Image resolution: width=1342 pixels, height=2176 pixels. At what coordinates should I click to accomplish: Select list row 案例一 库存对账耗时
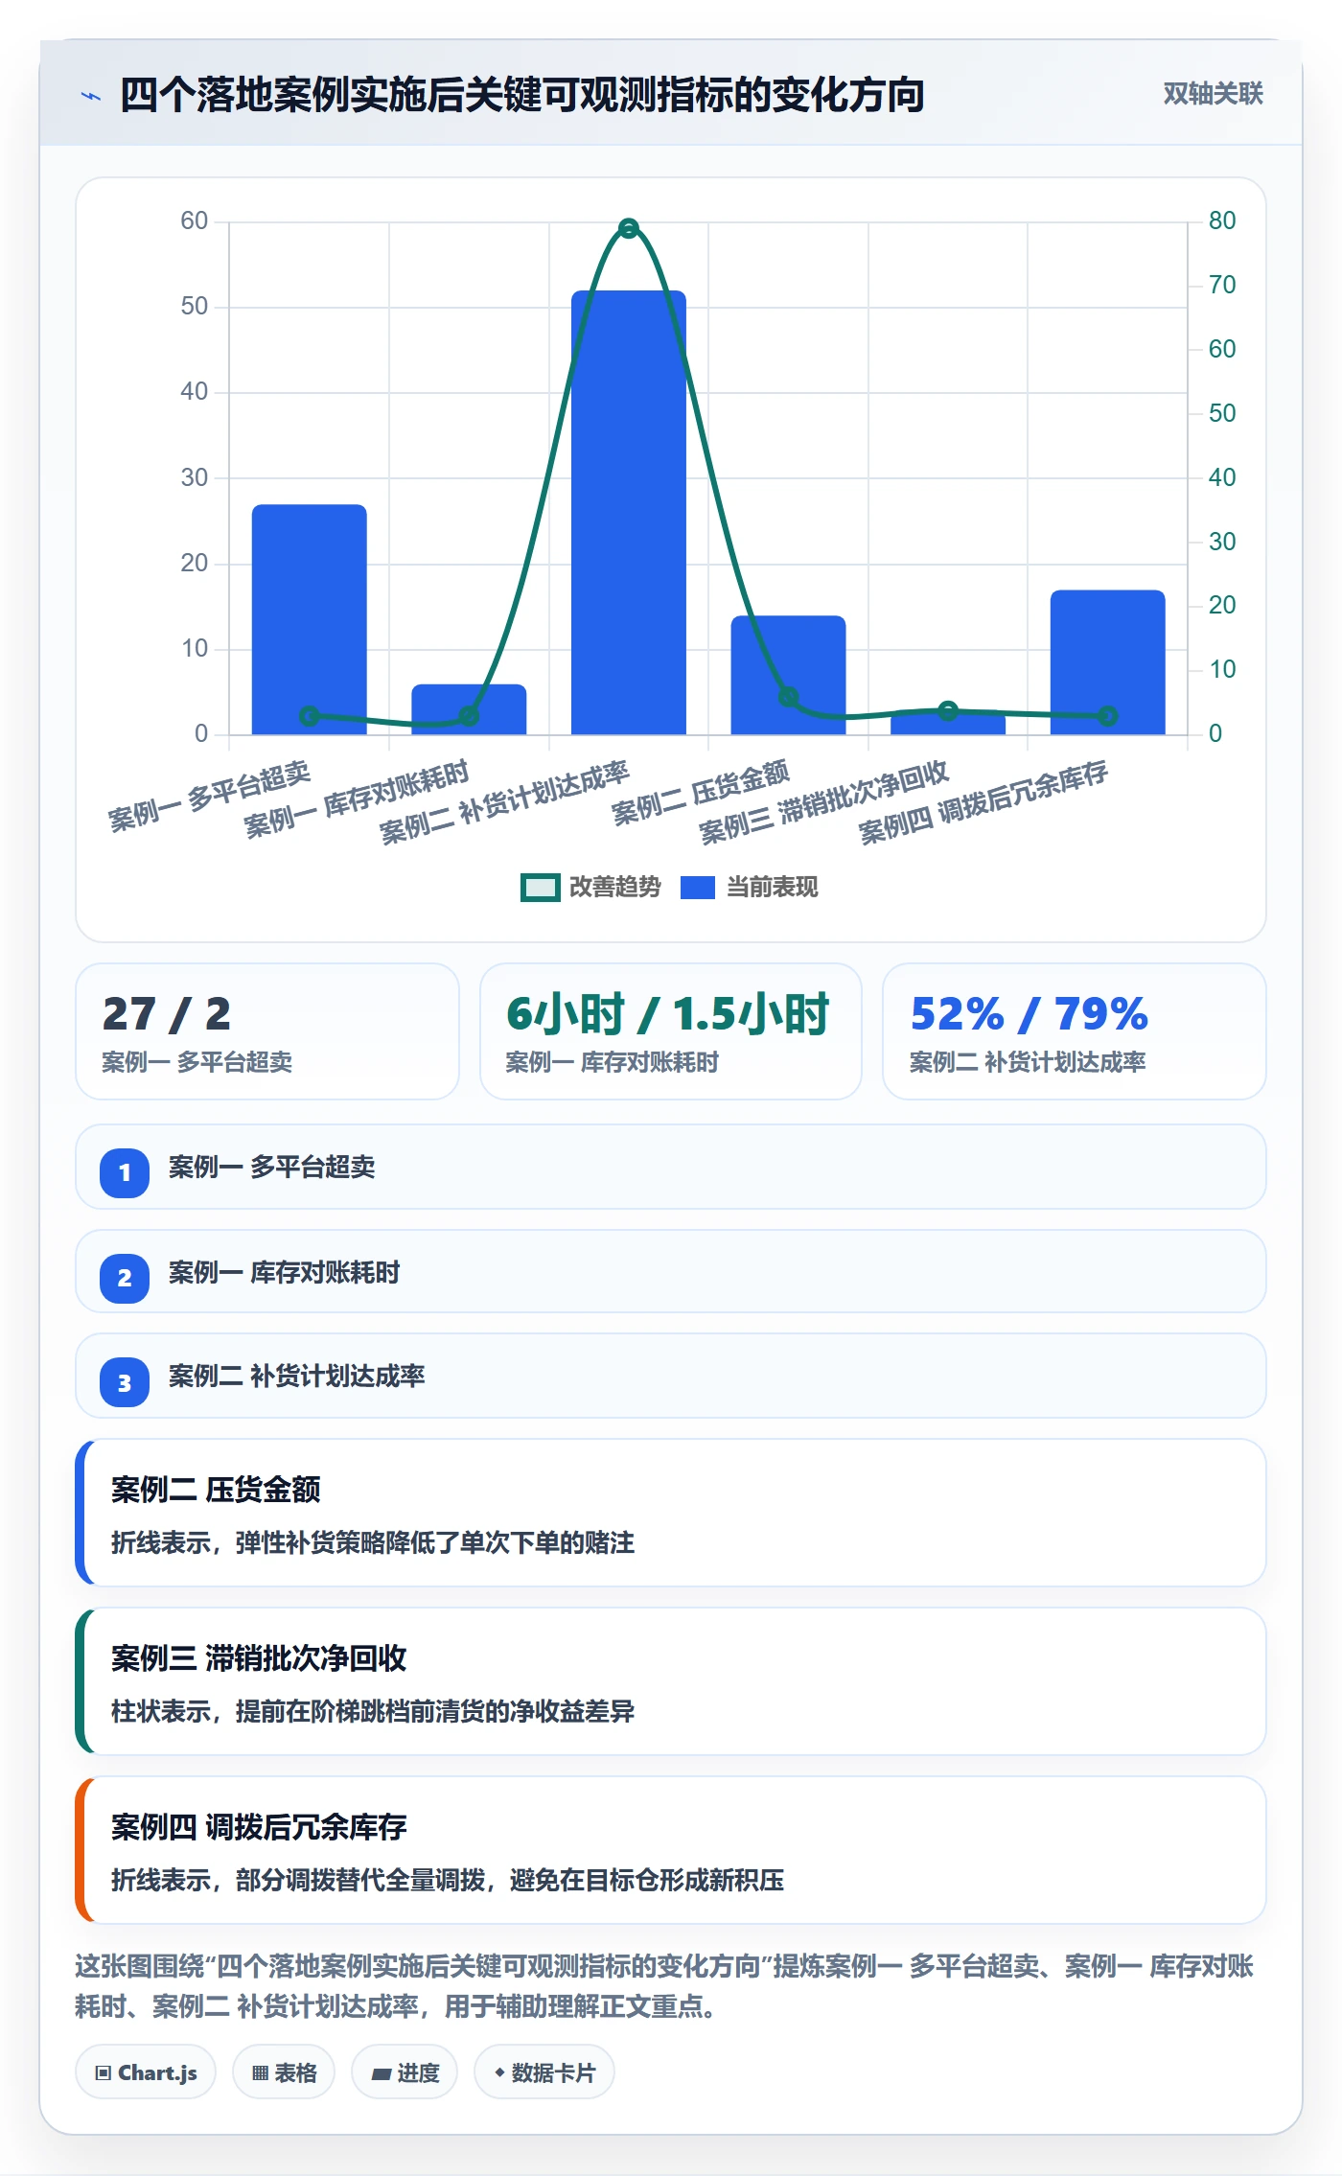(x=671, y=1272)
